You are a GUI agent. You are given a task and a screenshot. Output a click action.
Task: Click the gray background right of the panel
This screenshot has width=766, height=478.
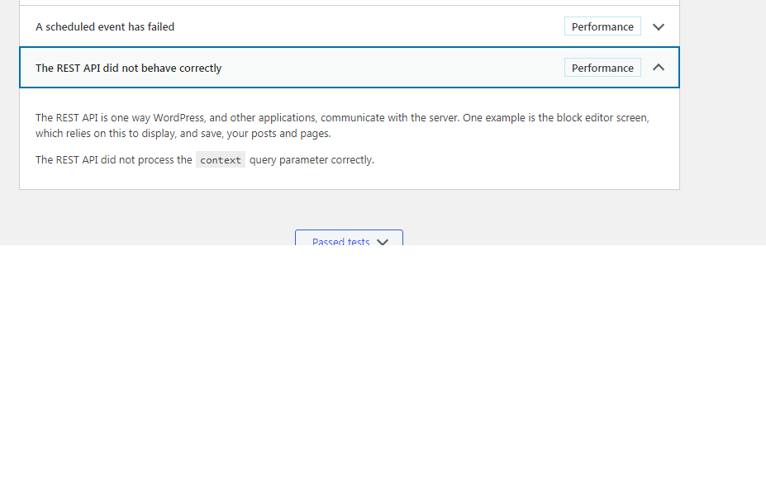coord(722,122)
